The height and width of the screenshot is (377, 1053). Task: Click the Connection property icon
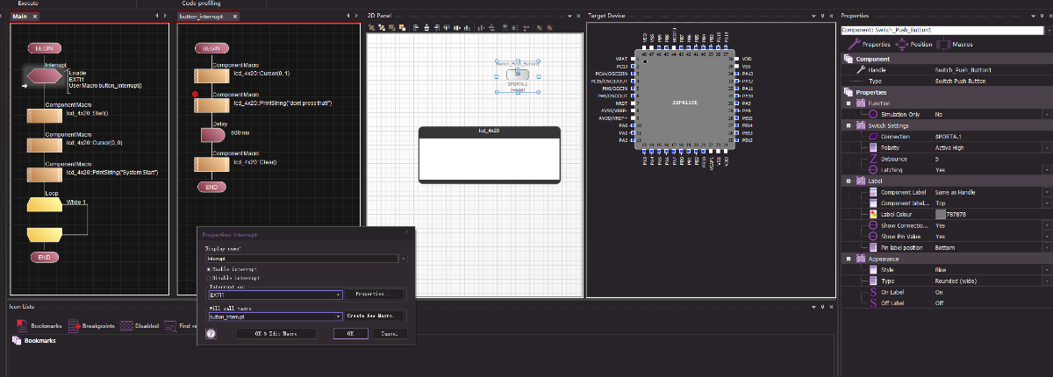point(872,137)
